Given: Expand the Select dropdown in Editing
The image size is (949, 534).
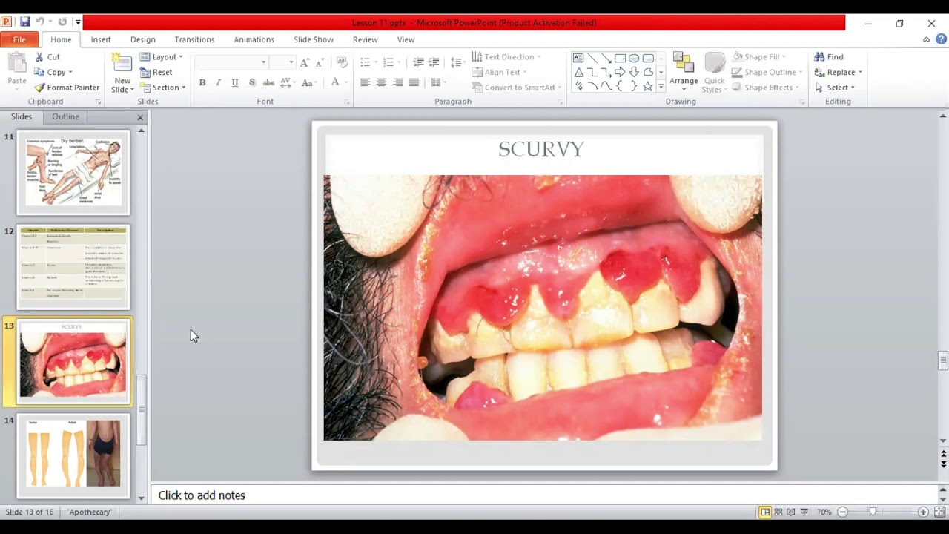Looking at the screenshot, I should pos(836,88).
